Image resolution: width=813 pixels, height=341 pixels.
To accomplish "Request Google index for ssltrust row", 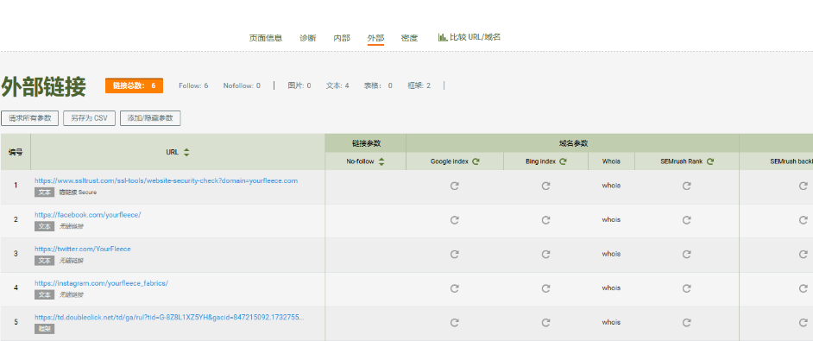I will coord(455,186).
